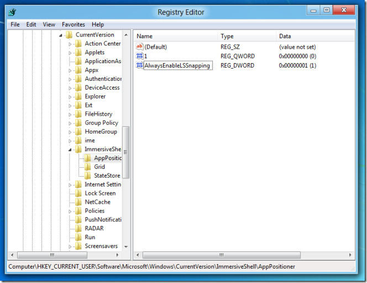The height and width of the screenshot is (283, 367).
Task: Select the Policies key label
Action: tap(95, 211)
